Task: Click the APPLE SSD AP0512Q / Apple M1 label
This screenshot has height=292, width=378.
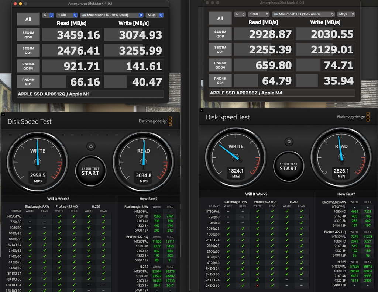Action: click(54, 94)
